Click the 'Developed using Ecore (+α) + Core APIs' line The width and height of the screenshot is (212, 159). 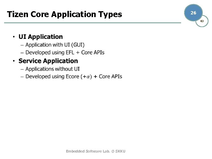[74, 77]
